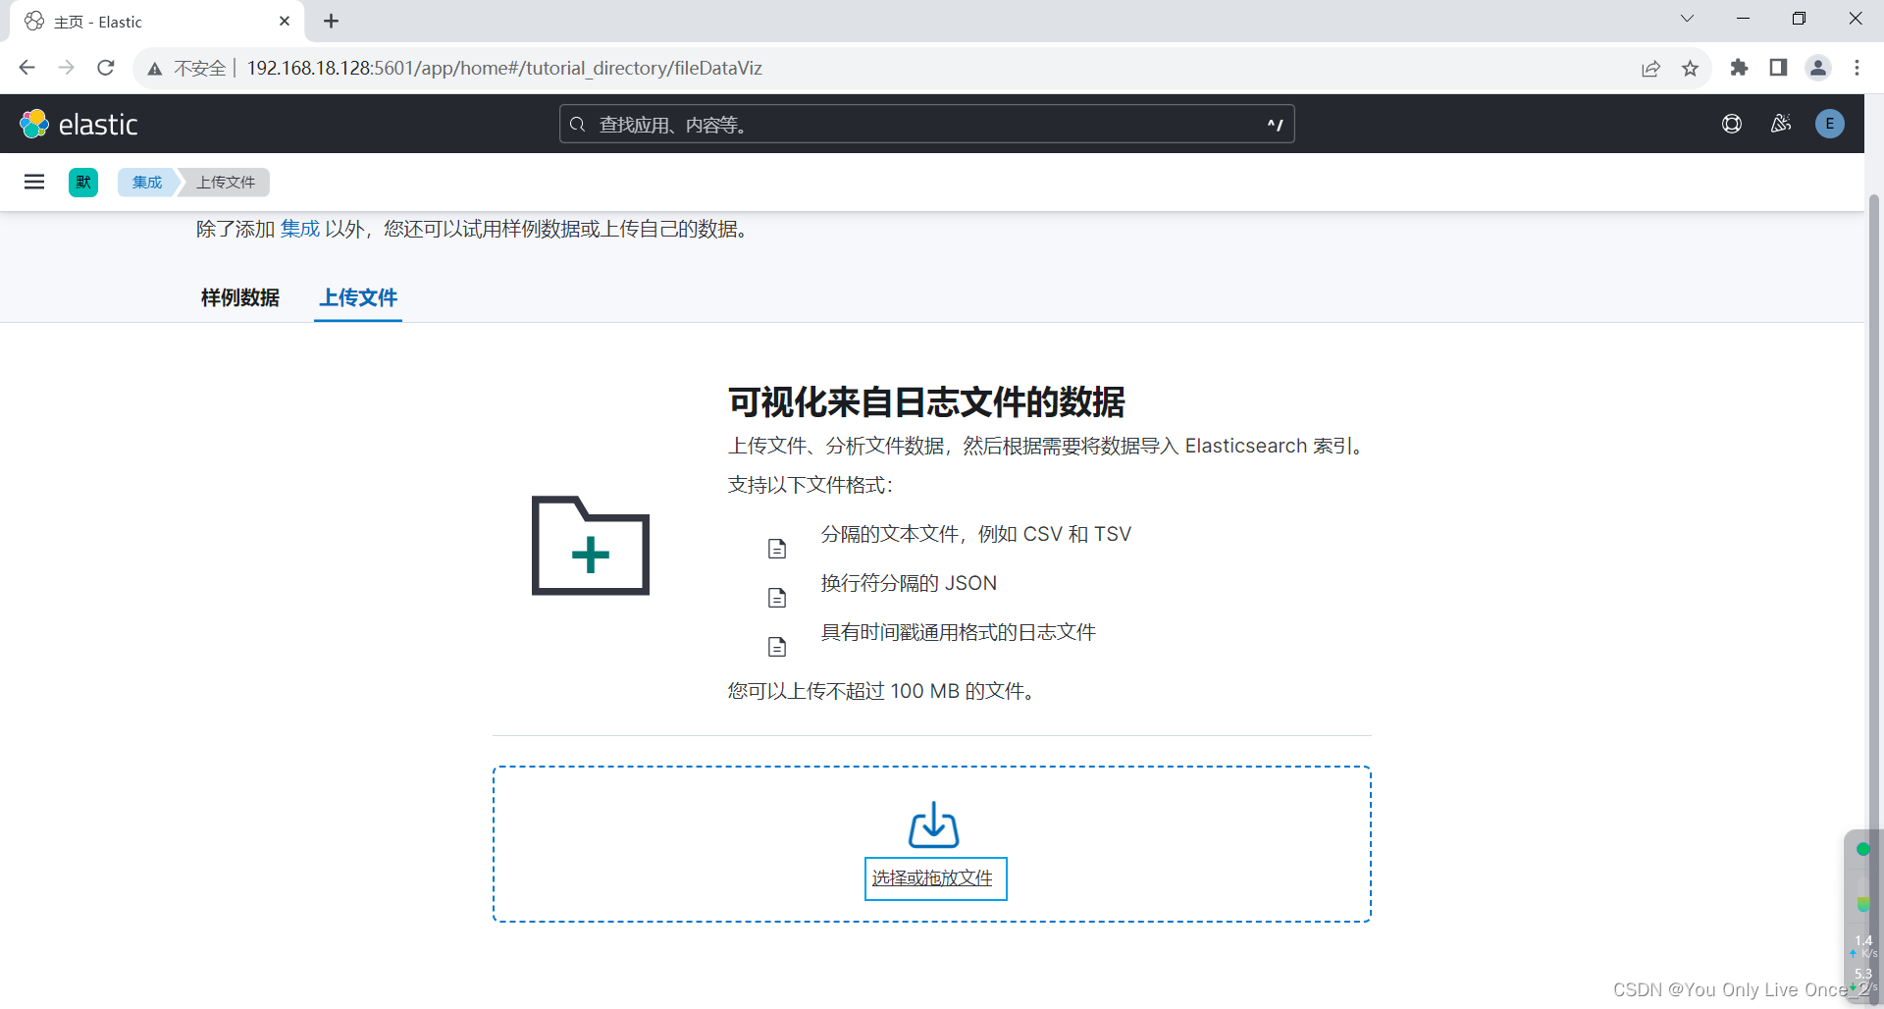Toggle the browser side panel icon
Screen dimensions: 1884x1009
[1778, 68]
